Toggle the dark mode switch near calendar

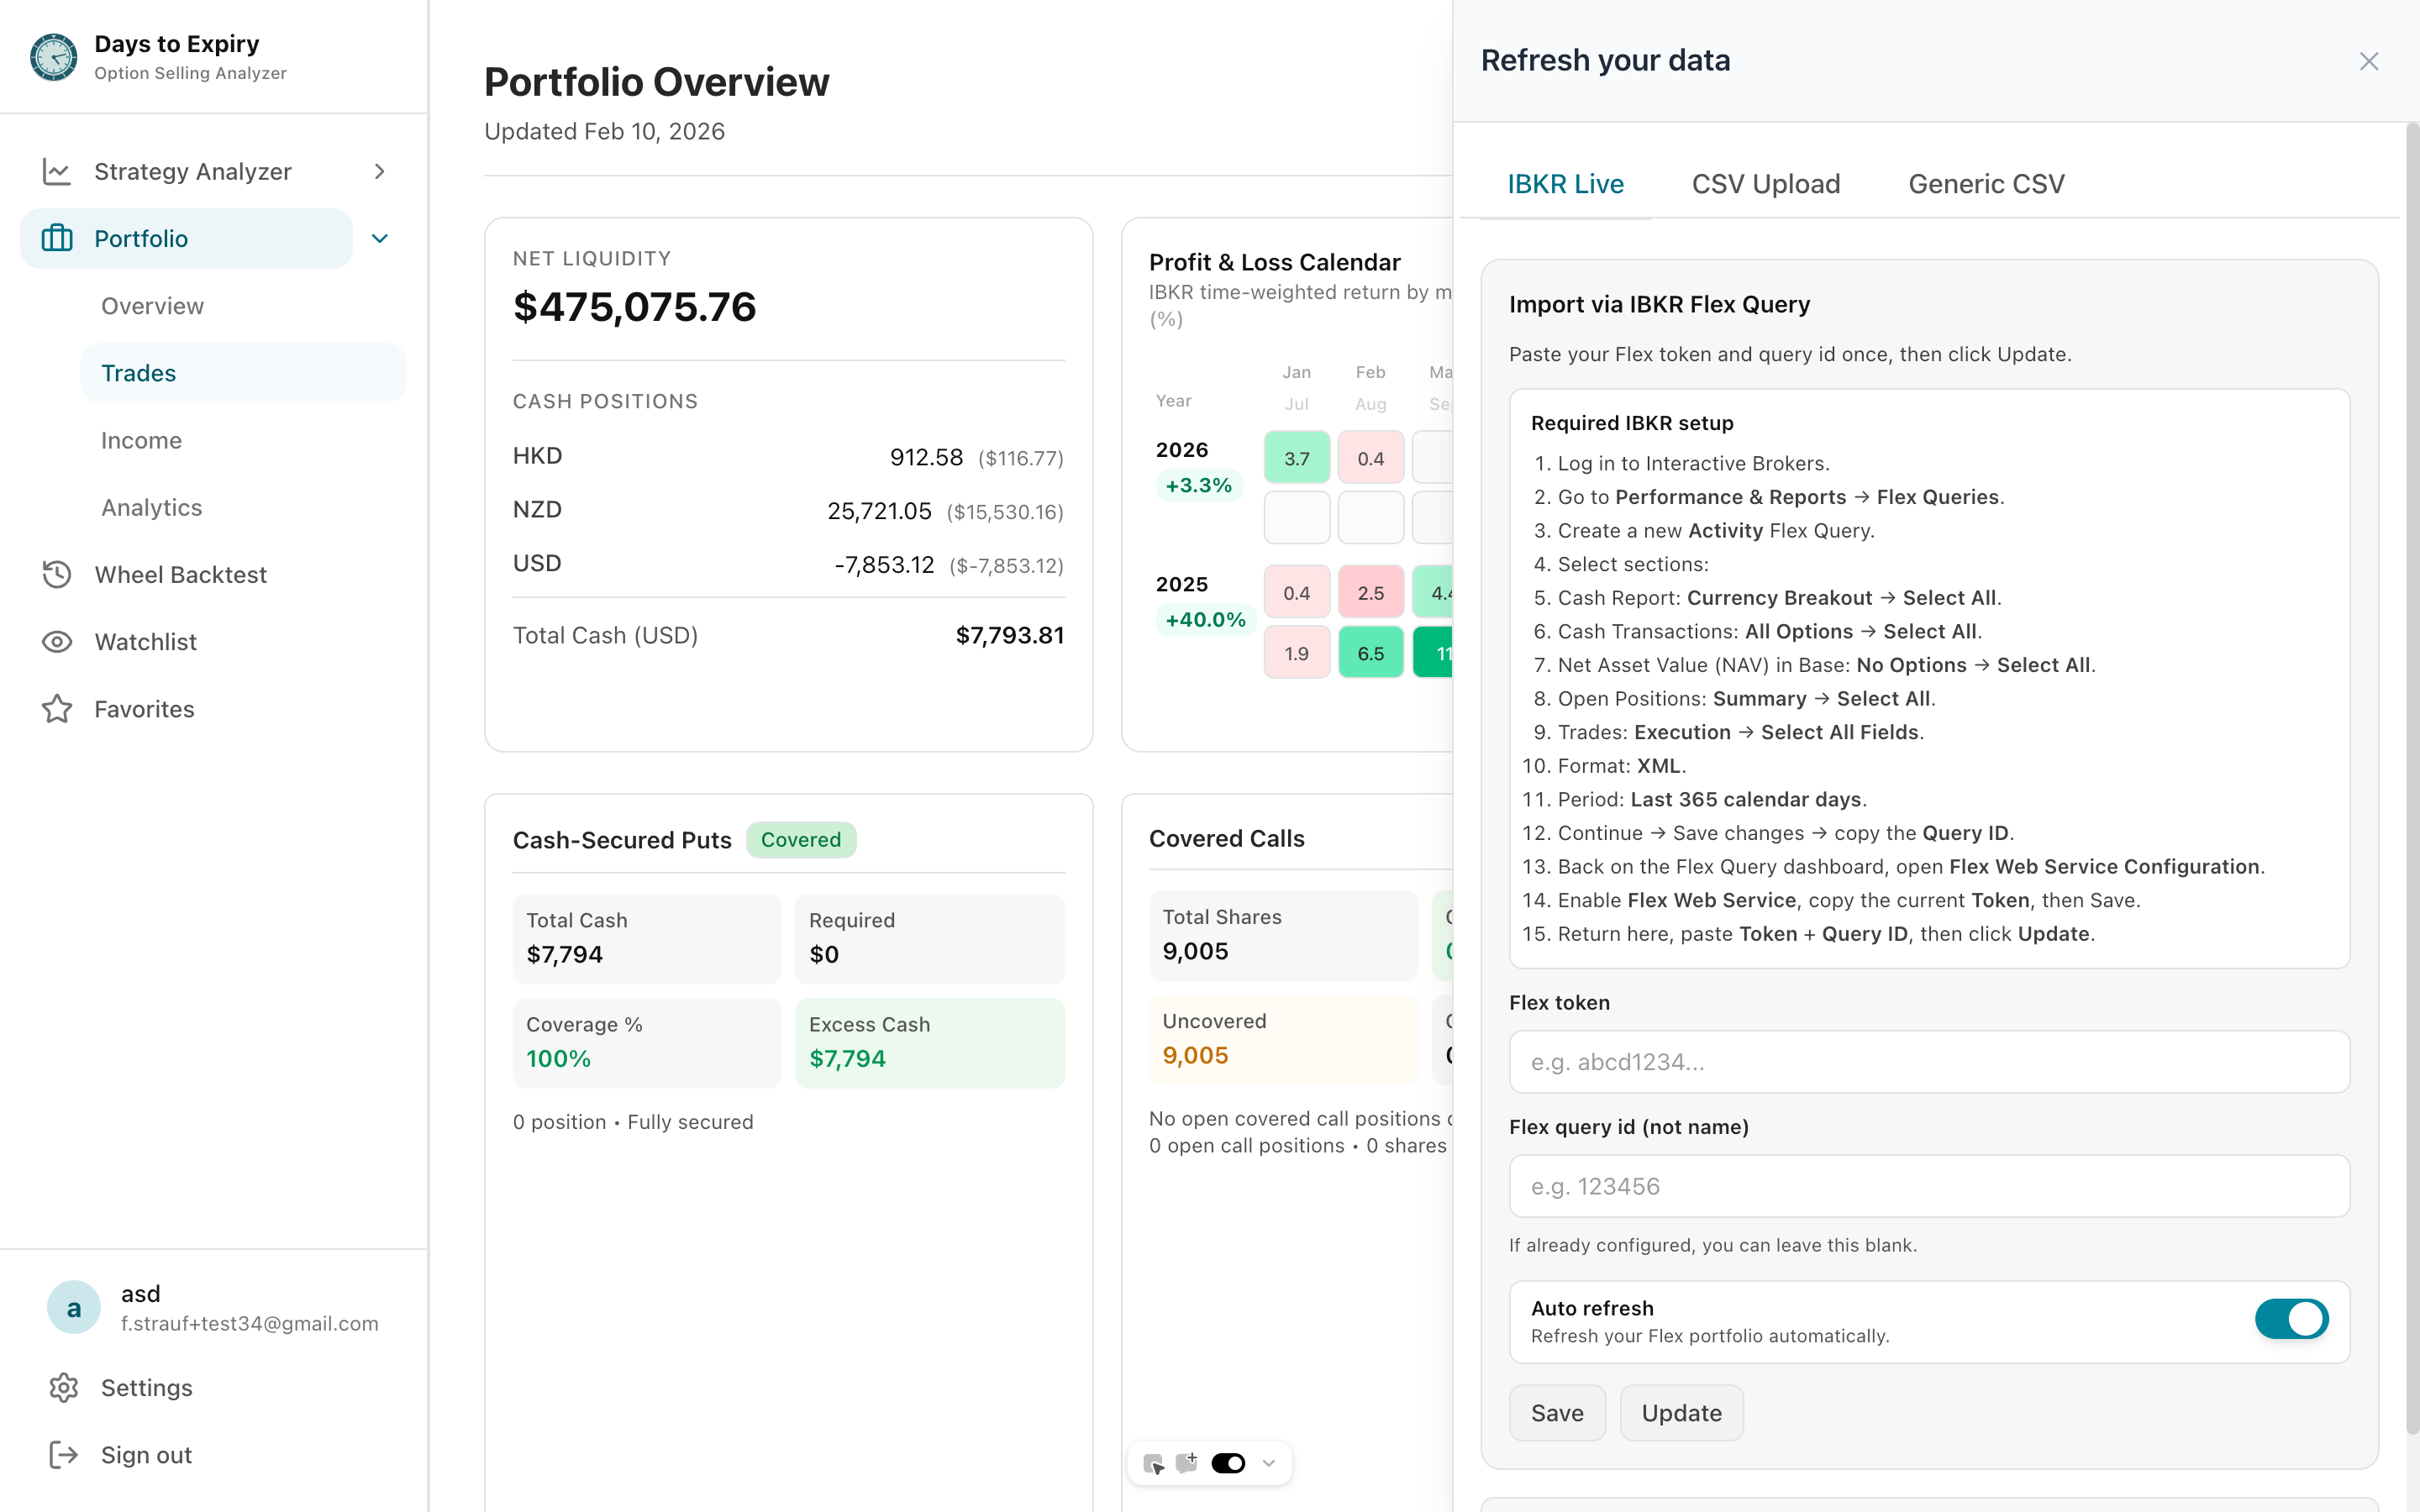tap(1228, 1463)
